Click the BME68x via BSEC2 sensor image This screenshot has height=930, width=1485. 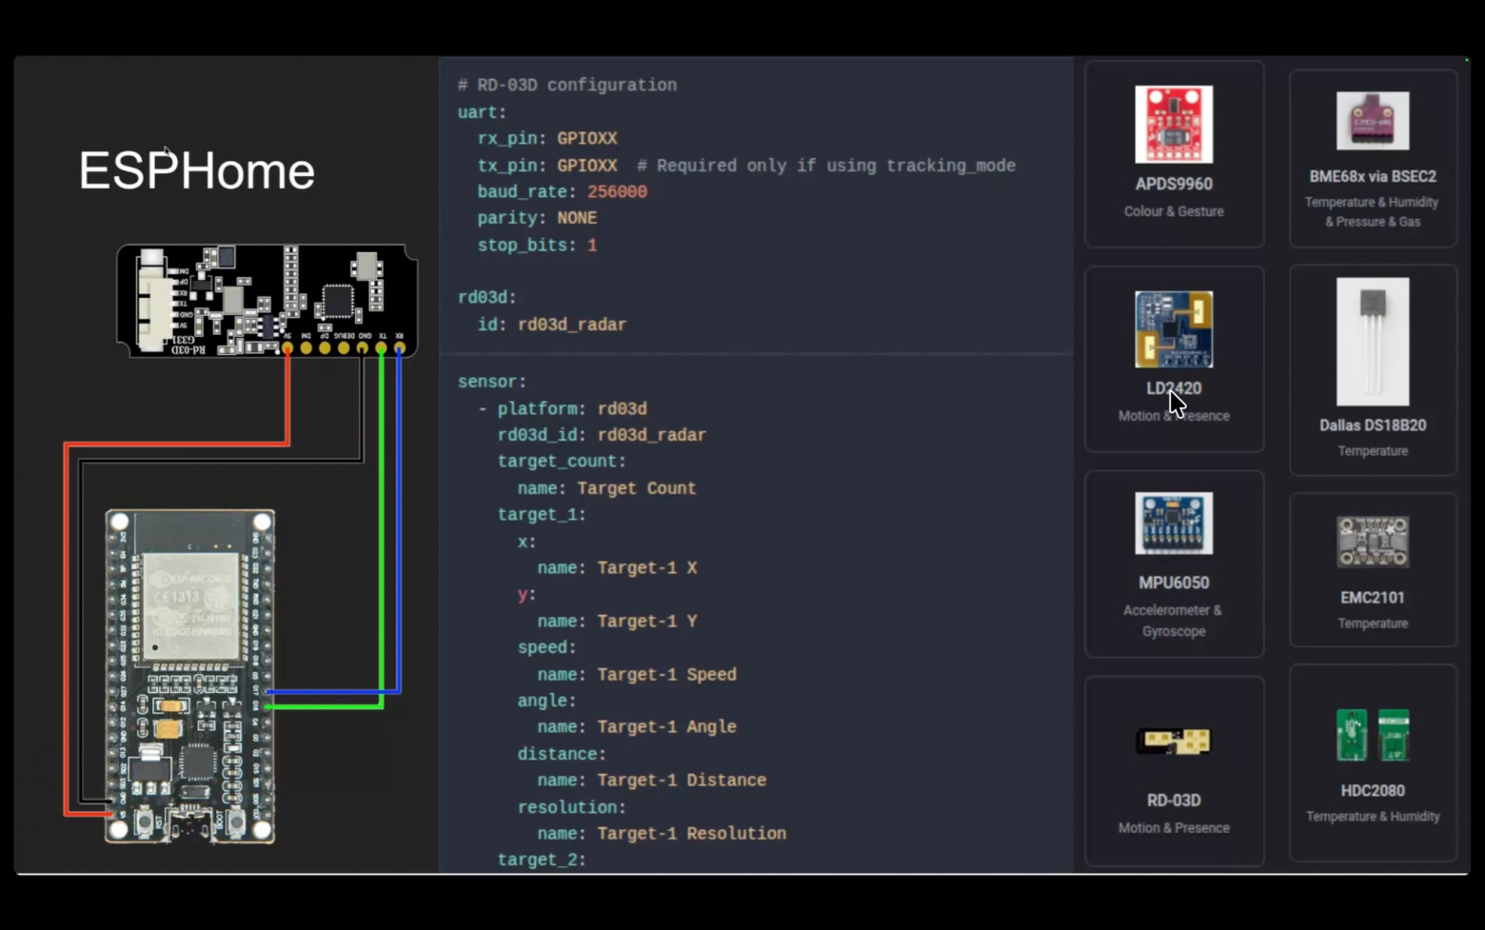1373,121
